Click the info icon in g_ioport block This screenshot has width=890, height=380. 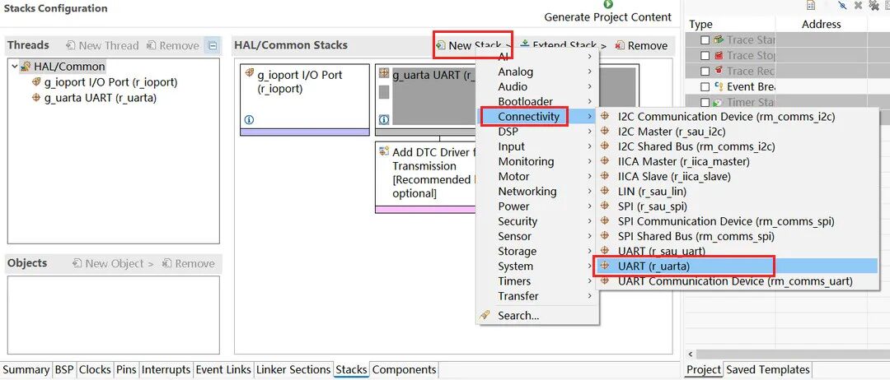point(249,120)
